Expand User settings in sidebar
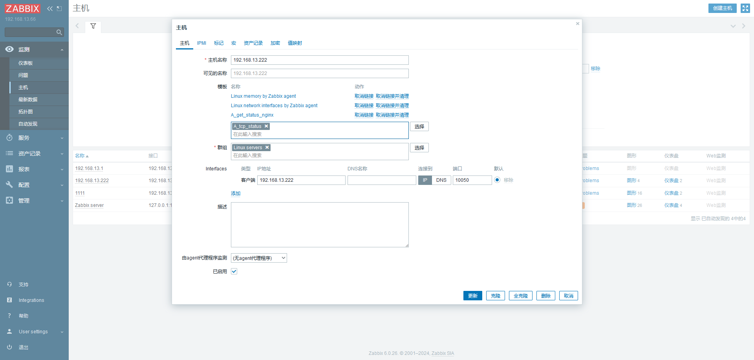Screen dimensions: 754x360 pyautogui.click(x=34, y=332)
